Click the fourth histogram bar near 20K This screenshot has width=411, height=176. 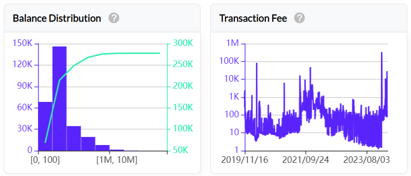pyautogui.click(x=88, y=144)
